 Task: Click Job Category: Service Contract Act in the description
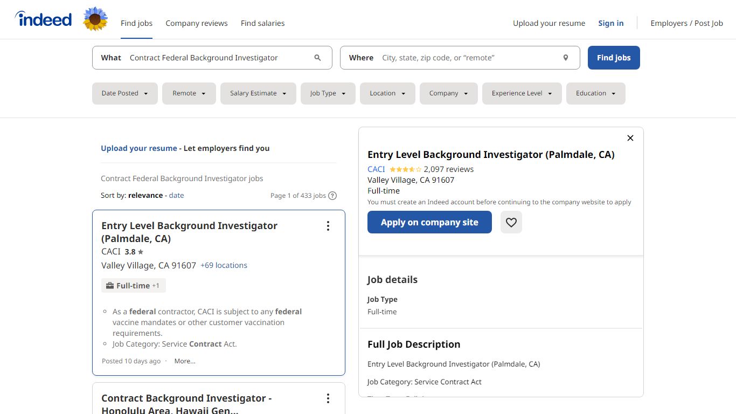(x=425, y=382)
